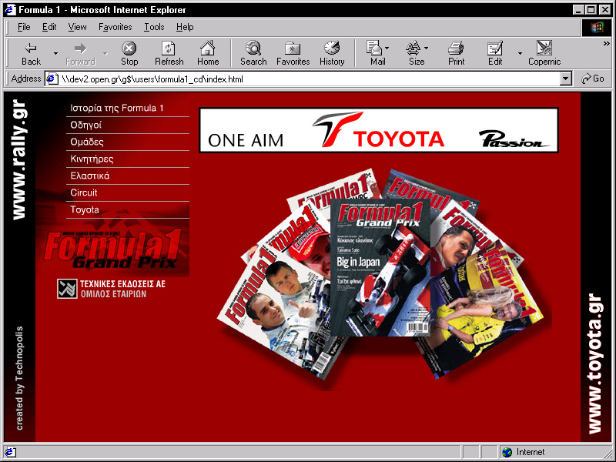Launch the Copernic toolbar button
Screen dimensions: 616x462
(544, 53)
